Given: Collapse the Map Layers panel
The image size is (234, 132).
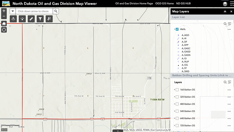Looking at the screenshot, I should tap(225, 12).
